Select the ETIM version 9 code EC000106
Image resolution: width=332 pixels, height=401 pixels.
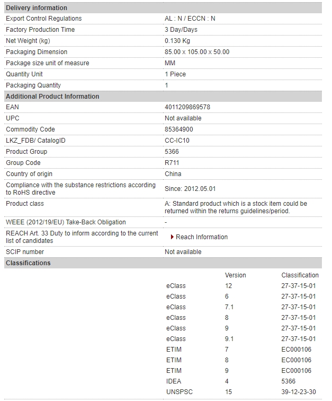coord(296,371)
